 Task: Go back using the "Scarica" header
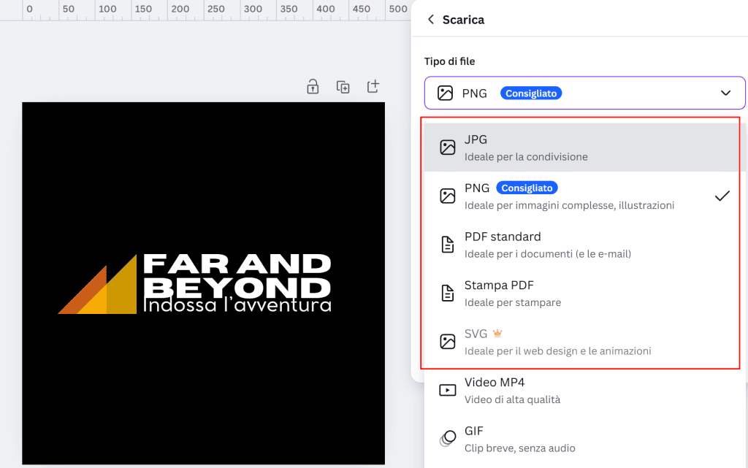tap(463, 20)
